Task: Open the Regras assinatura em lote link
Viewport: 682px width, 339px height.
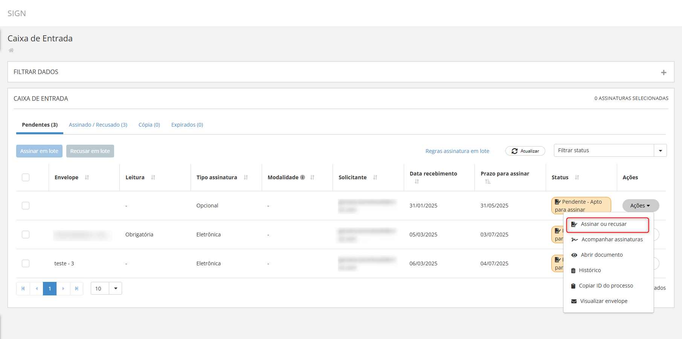Action: (457, 151)
